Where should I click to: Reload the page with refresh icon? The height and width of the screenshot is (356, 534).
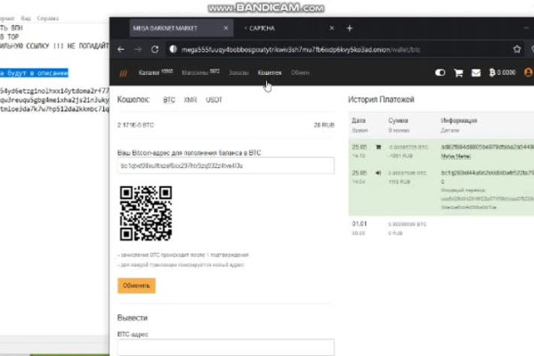154,52
